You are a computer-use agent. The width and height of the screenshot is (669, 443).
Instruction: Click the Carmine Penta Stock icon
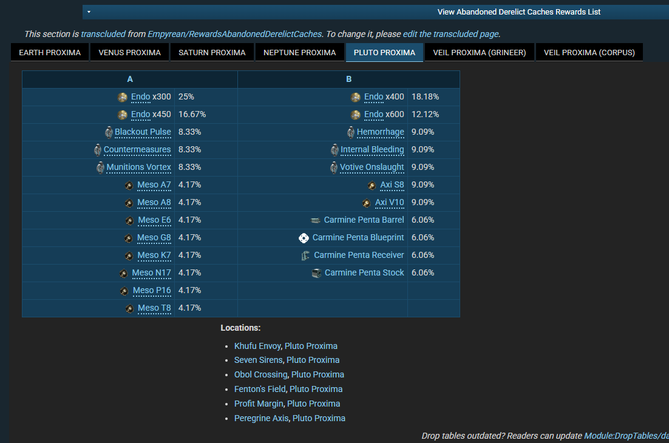click(316, 273)
